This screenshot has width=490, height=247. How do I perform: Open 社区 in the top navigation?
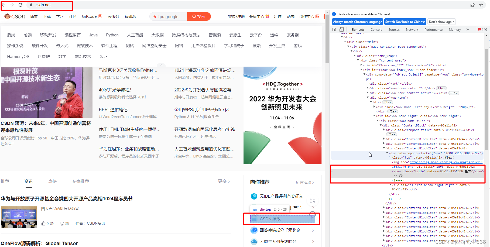[73, 16]
